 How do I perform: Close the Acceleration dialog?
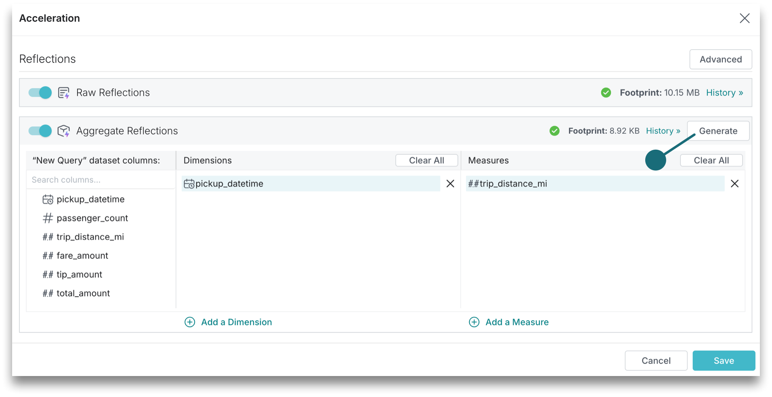click(x=744, y=19)
